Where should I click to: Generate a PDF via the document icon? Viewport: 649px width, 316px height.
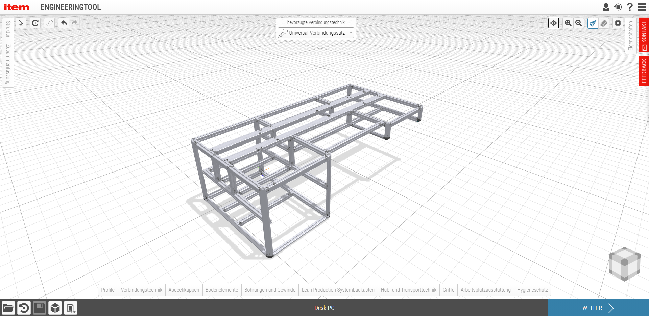click(71, 308)
